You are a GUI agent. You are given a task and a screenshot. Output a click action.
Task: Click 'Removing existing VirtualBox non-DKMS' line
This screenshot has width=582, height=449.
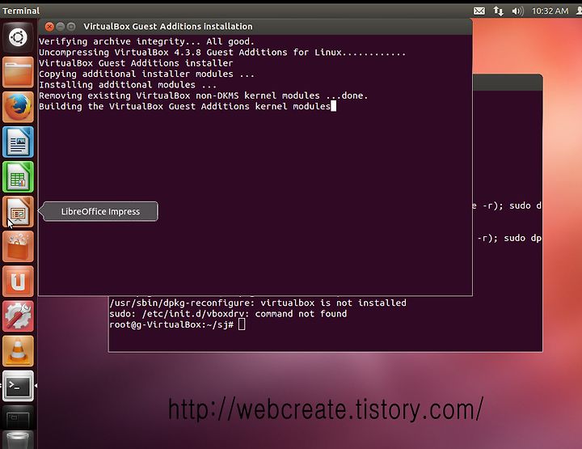[204, 95]
